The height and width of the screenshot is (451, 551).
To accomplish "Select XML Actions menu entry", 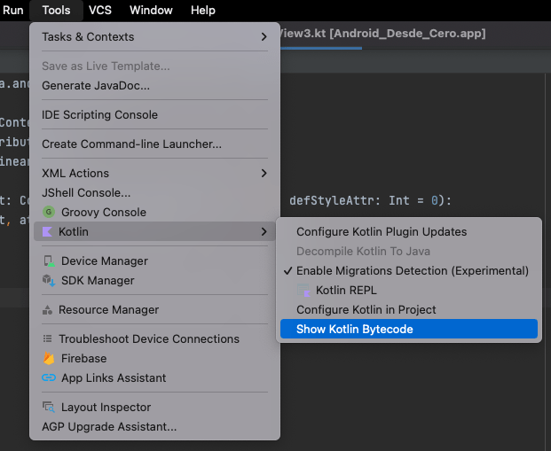I will click(154, 173).
